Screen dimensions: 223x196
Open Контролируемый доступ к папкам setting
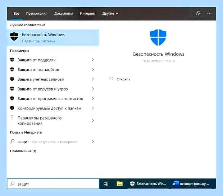point(52,108)
